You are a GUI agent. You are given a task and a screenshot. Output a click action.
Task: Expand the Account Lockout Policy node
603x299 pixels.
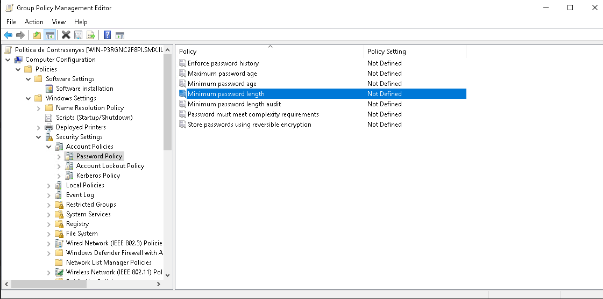click(x=59, y=166)
